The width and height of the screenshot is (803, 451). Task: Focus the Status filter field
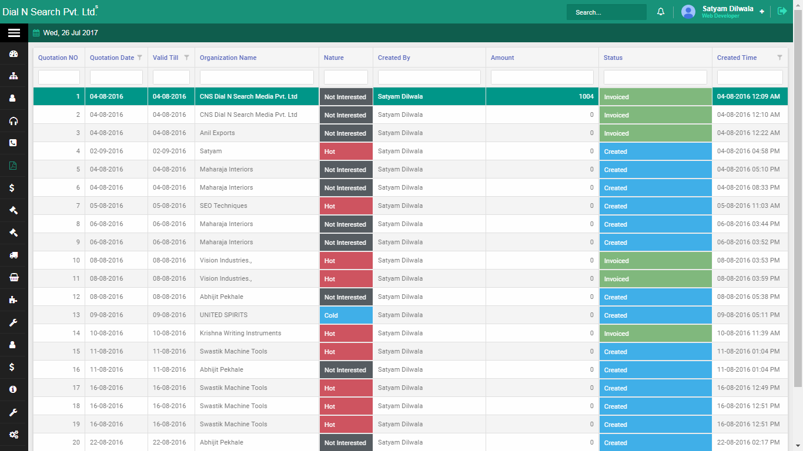coord(655,77)
